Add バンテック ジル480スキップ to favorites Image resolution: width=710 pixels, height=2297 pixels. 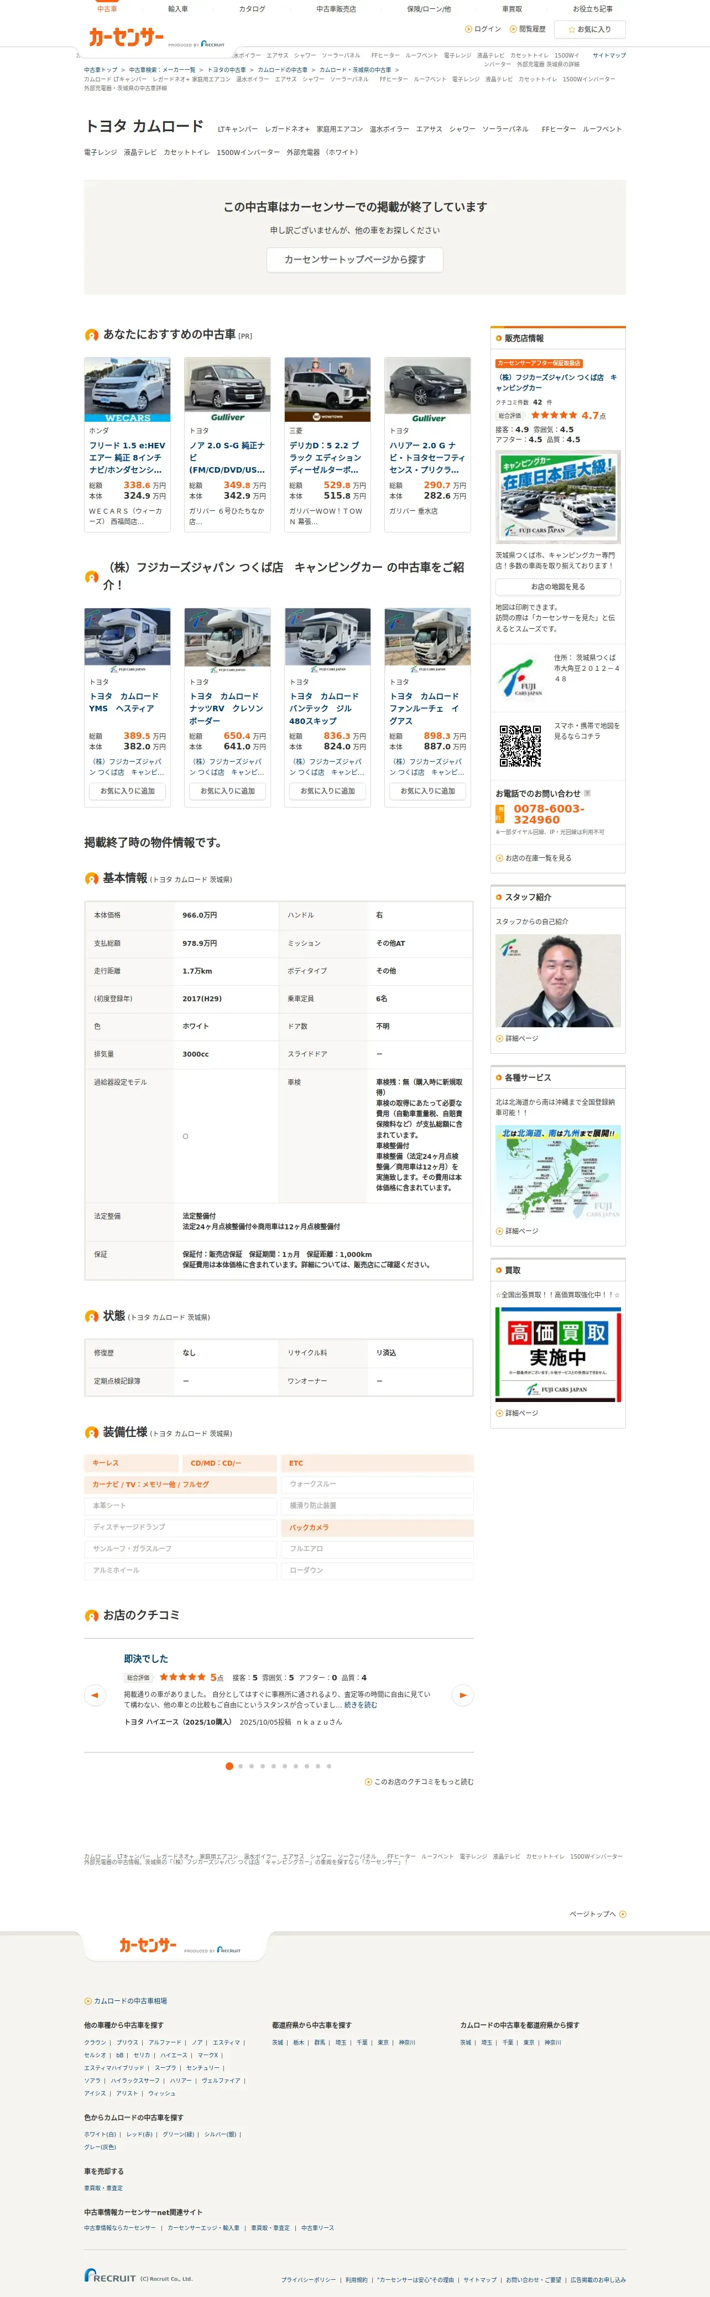328,791
